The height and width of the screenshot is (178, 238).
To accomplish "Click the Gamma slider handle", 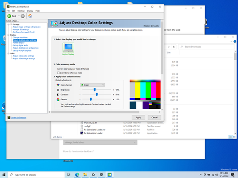I will click(x=91, y=99).
